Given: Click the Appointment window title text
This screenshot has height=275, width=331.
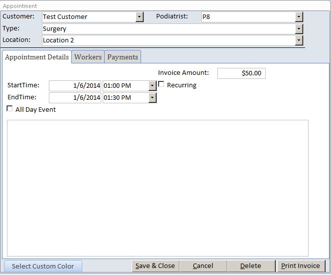Looking at the screenshot, I should (x=20, y=6).
